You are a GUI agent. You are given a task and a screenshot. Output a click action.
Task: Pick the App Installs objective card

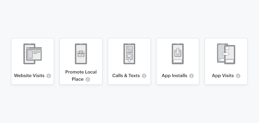coord(178,61)
